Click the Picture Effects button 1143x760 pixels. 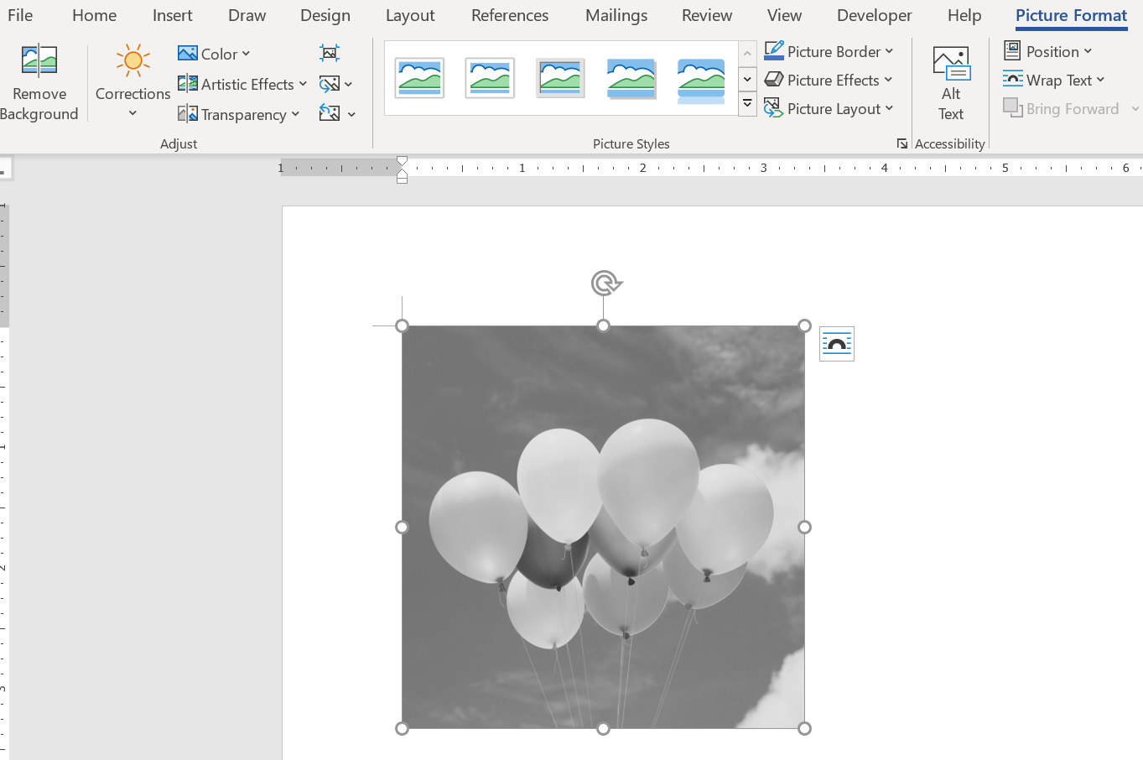coord(829,80)
